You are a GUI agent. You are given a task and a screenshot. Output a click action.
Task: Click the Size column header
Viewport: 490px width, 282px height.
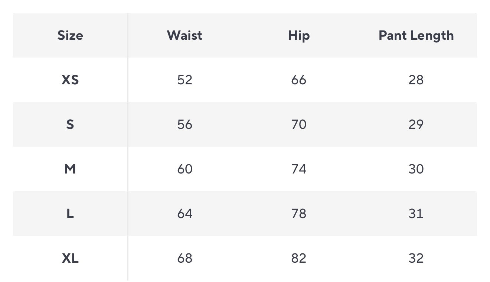[x=70, y=36]
